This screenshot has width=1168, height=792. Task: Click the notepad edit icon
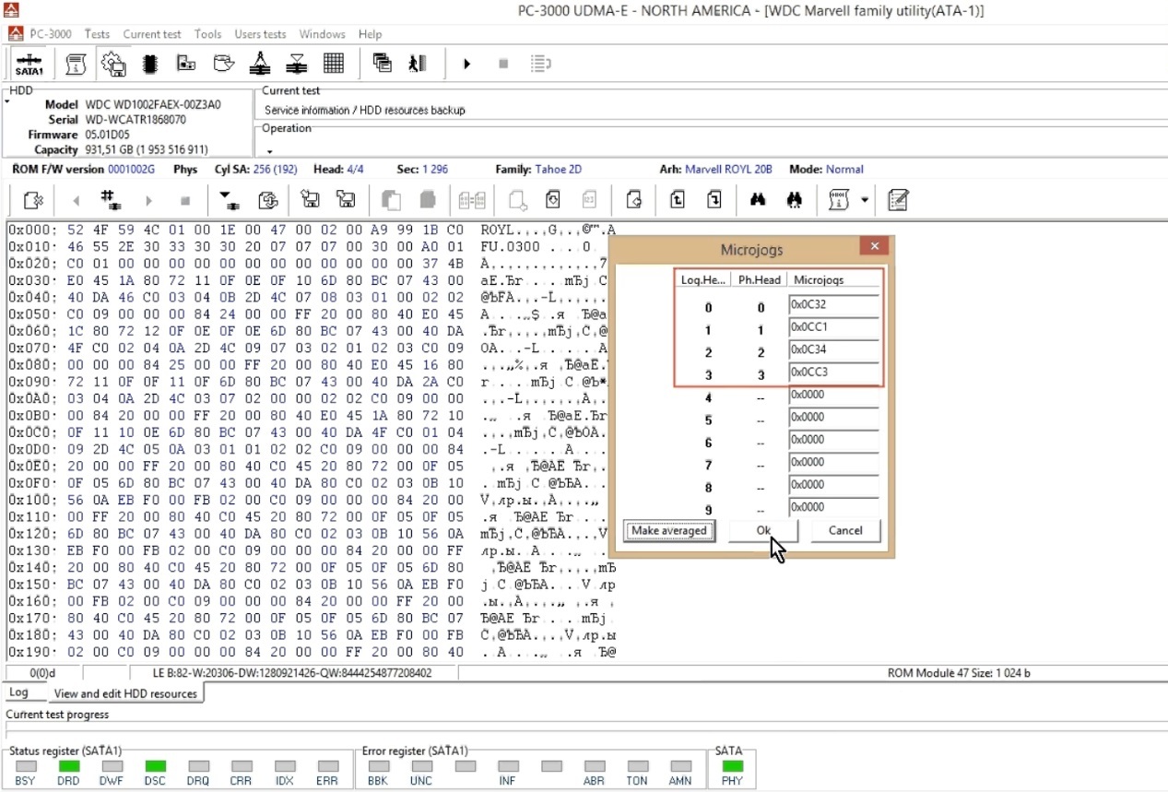tap(899, 199)
